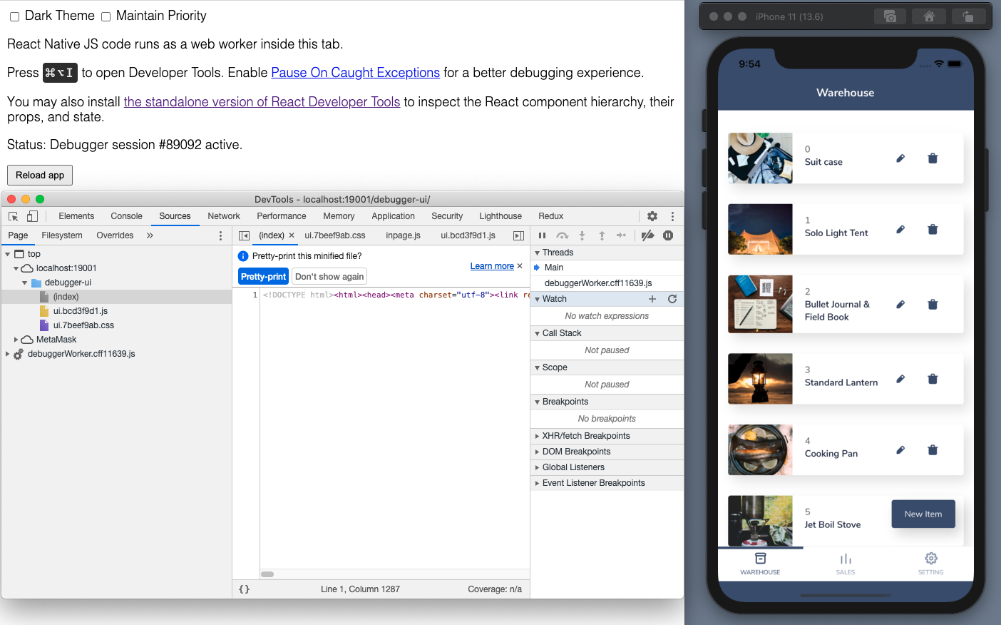This screenshot has width=1001, height=625.
Task: Expand the XHR/fetch Breakpoints section
Action: 537,435
